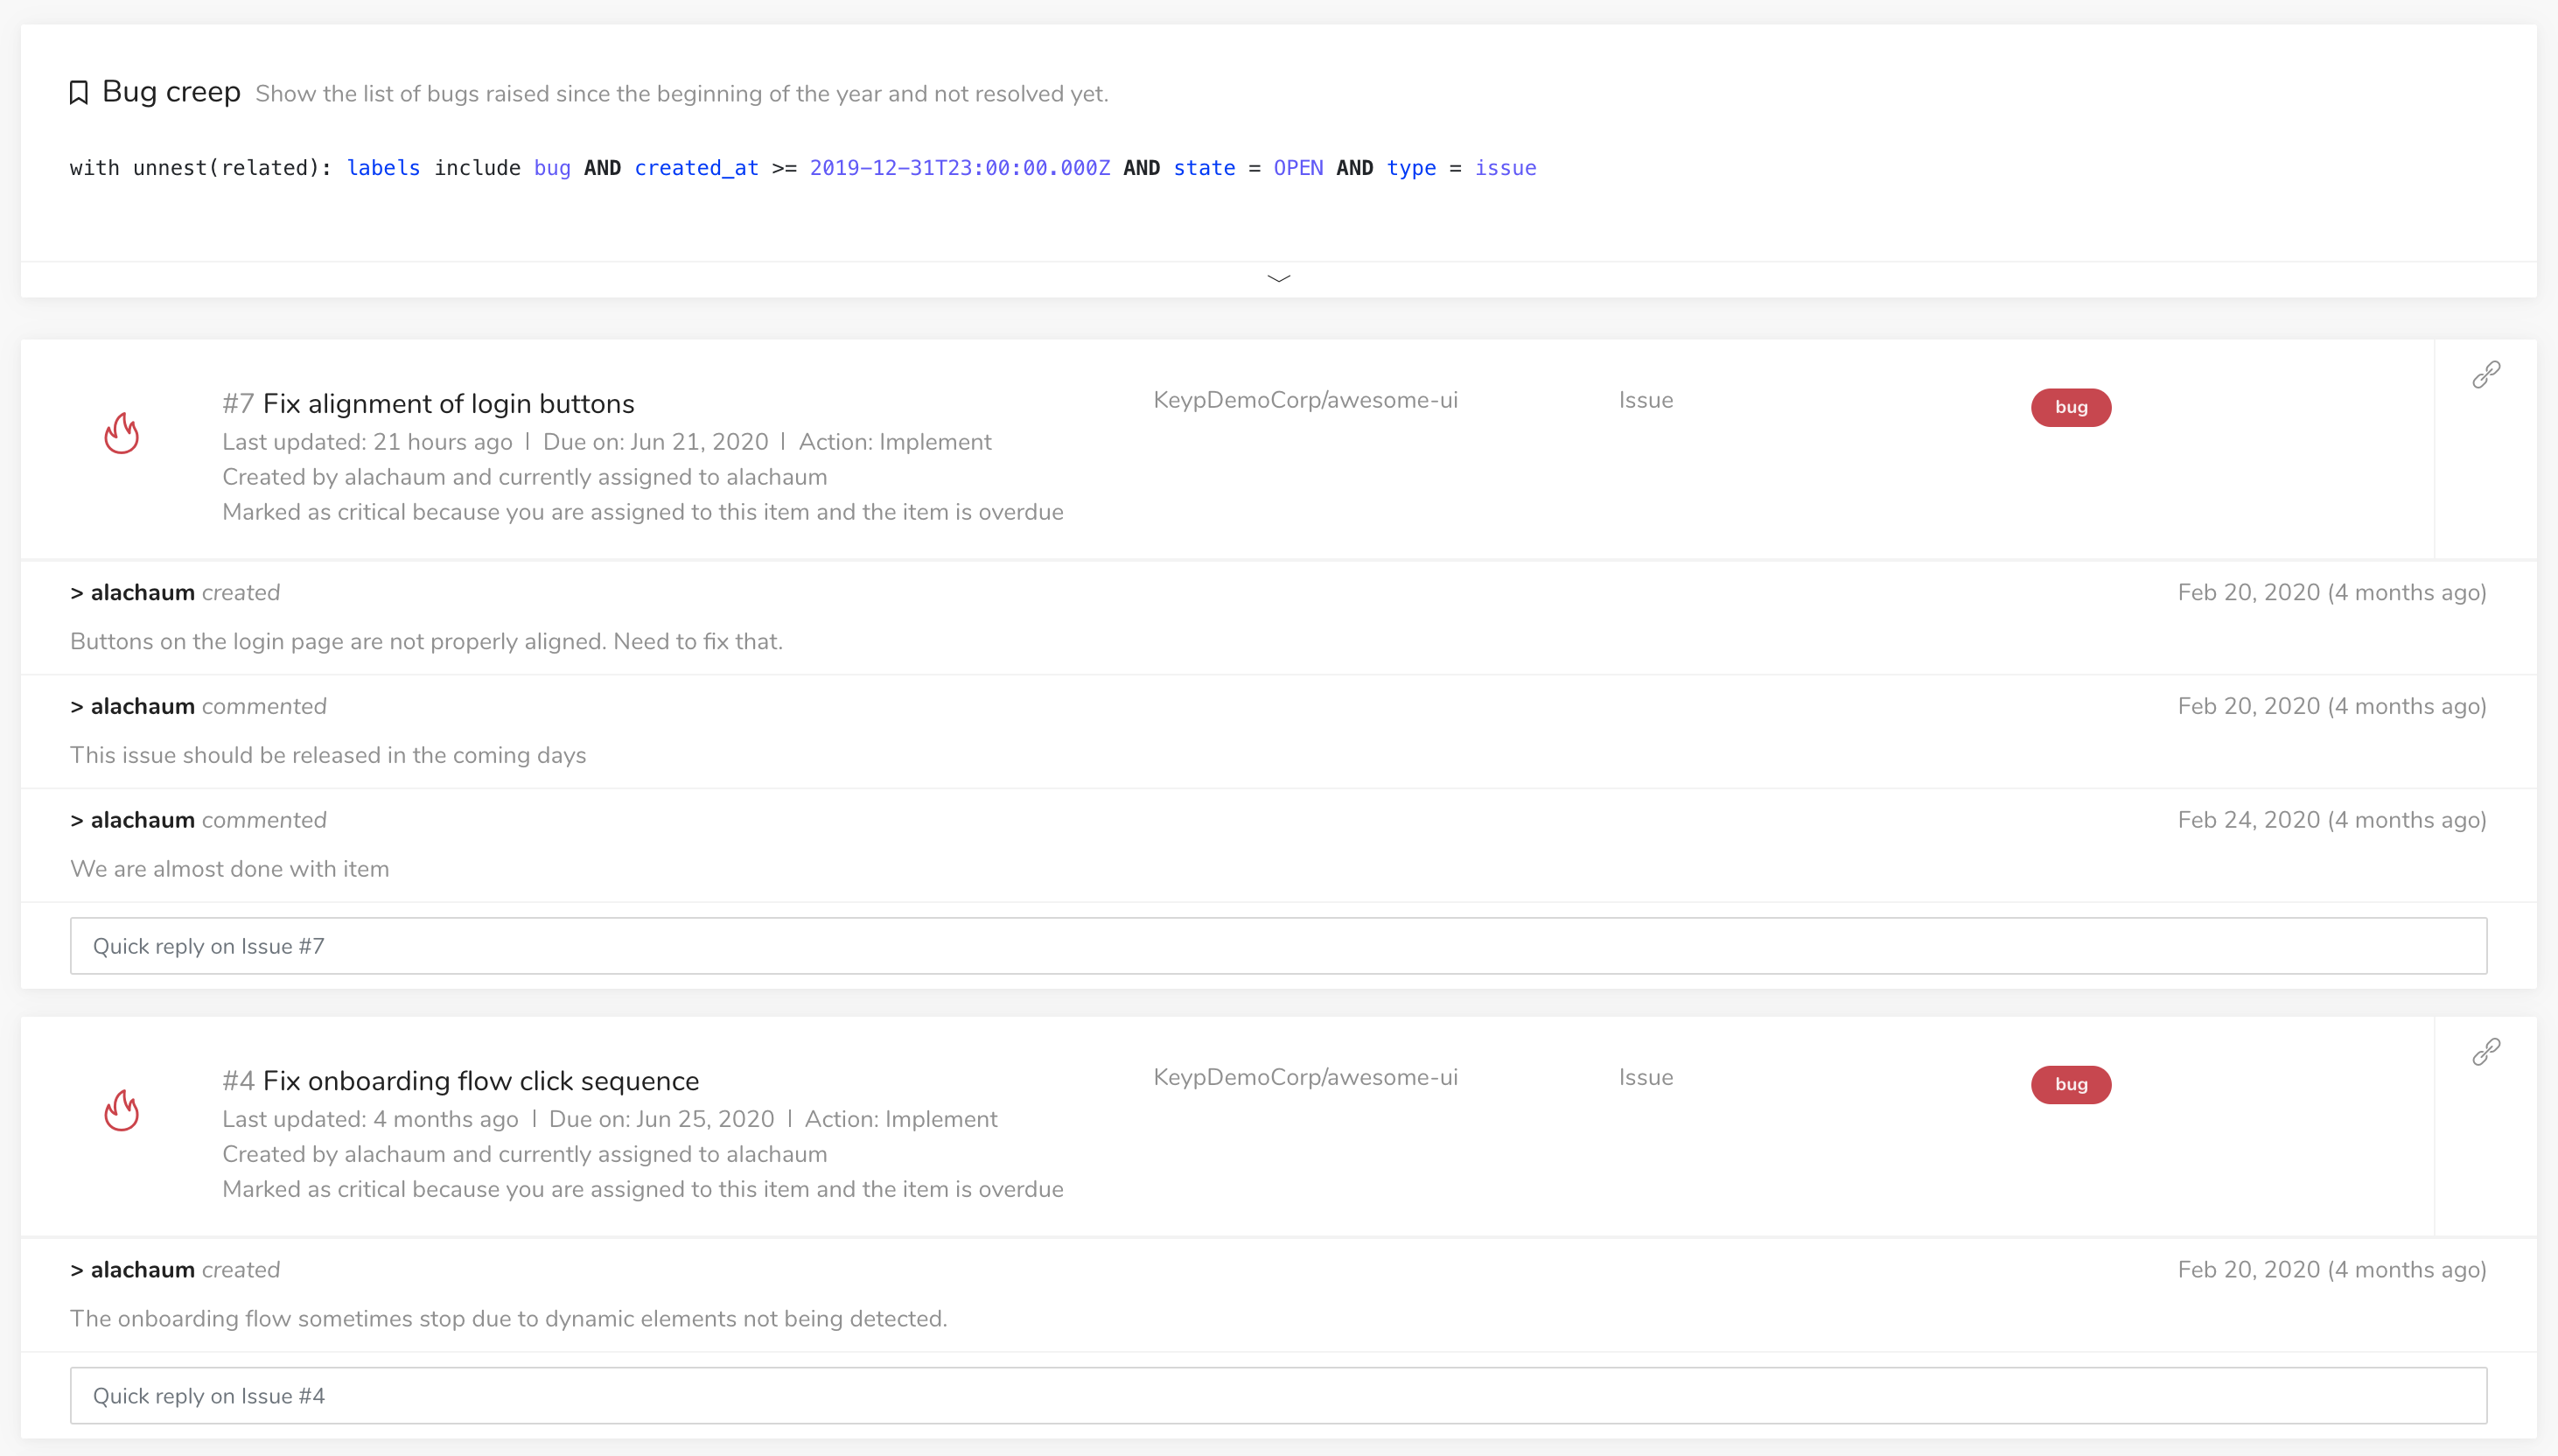Click 'Action: Implement' on issue #7
Screen dimensions: 2558x1456
(895, 442)
